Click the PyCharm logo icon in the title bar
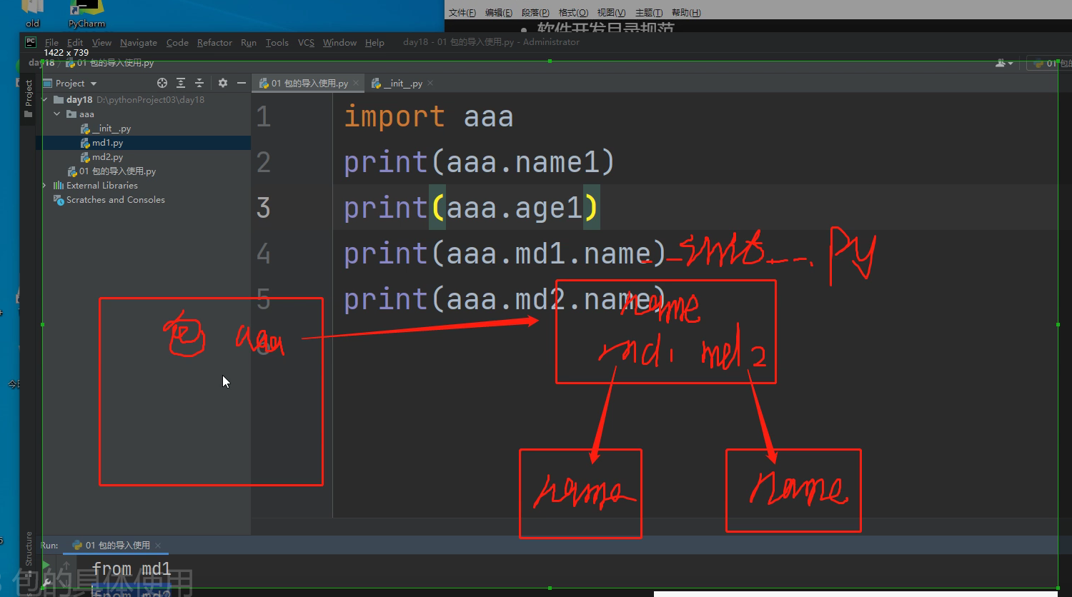This screenshot has height=597, width=1072. coord(31,42)
